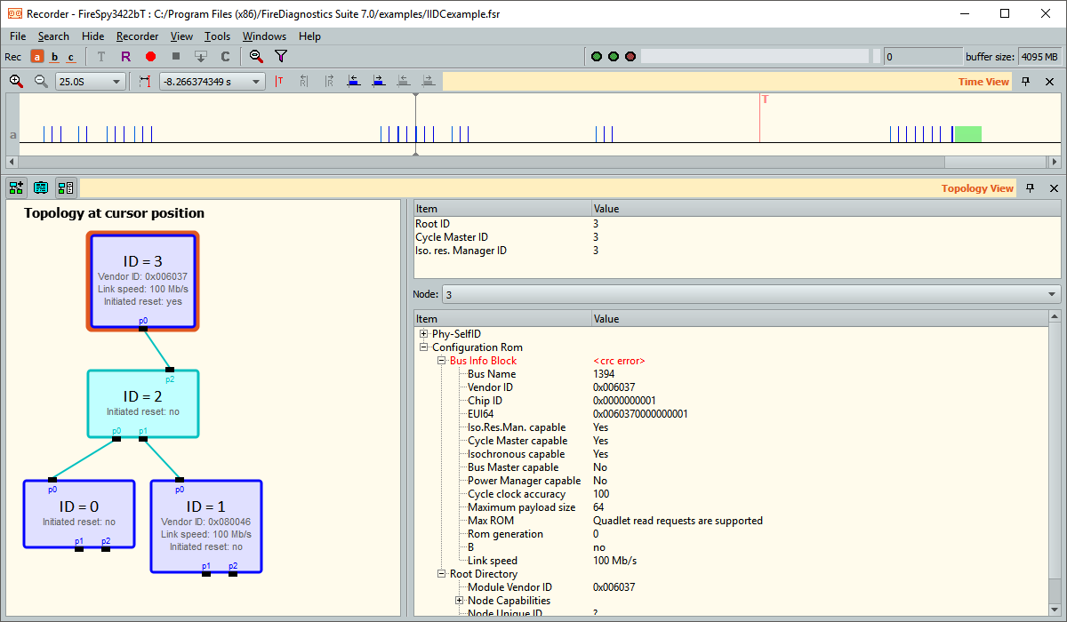Toggle recording channel c button
Viewport: 1067px width, 622px height.
pos(71,57)
